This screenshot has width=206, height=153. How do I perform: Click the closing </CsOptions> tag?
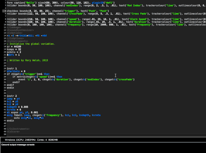[x=15, y=38]
